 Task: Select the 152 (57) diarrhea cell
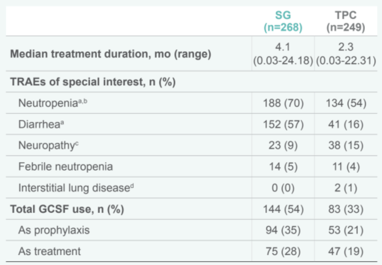[x=283, y=124]
